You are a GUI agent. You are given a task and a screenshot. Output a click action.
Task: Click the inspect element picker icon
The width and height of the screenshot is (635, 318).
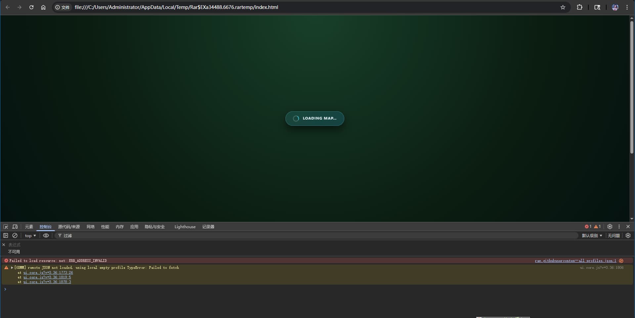(6, 227)
